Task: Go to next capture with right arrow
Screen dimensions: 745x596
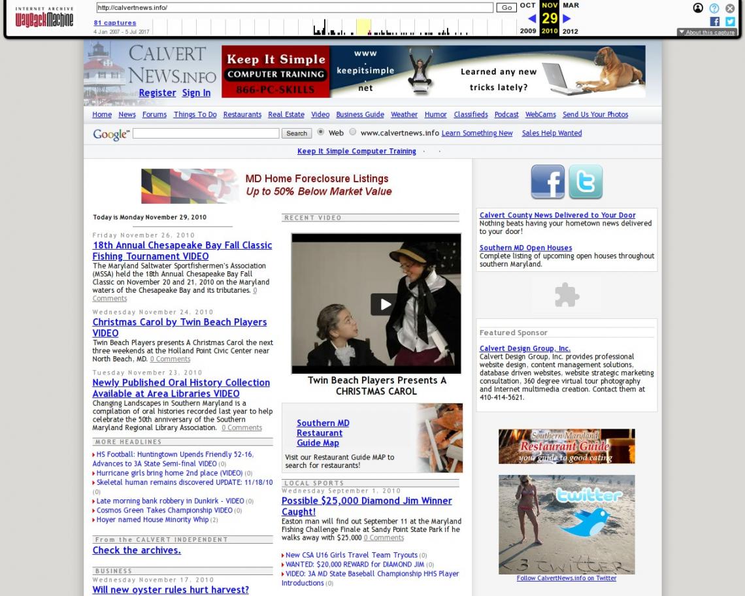Action: click(567, 18)
